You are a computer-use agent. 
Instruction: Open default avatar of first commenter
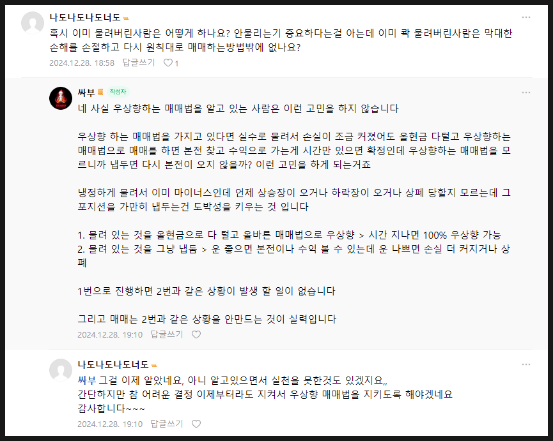pos(33,23)
